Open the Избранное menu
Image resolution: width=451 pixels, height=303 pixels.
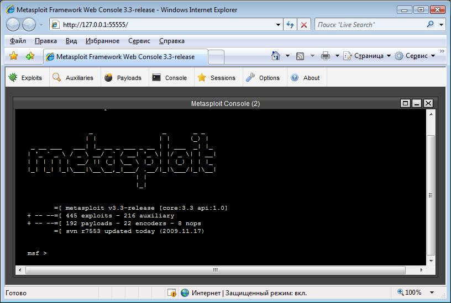pyautogui.click(x=102, y=41)
